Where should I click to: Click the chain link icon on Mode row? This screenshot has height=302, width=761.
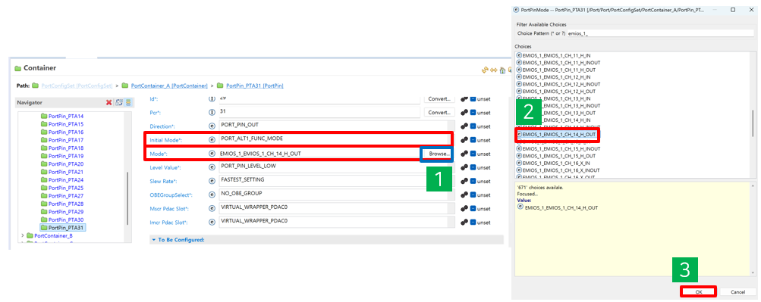point(464,154)
